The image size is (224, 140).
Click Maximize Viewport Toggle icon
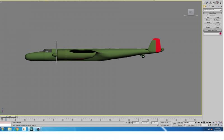pos(221,125)
